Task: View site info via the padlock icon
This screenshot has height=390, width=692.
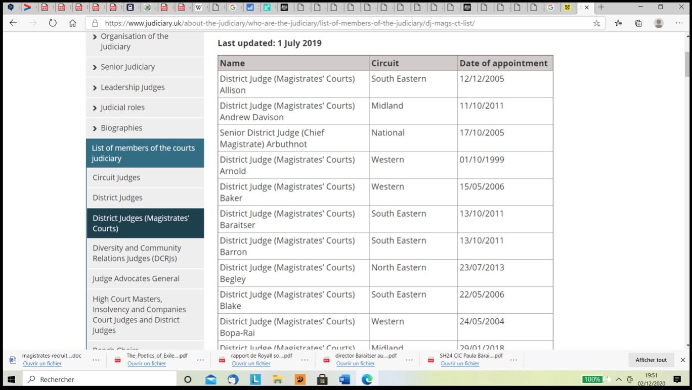Action: click(x=94, y=23)
